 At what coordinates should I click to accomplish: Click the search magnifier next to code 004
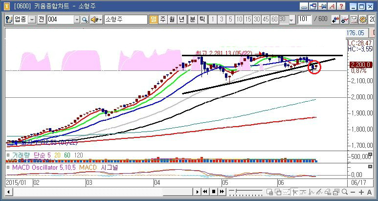coord(84,20)
